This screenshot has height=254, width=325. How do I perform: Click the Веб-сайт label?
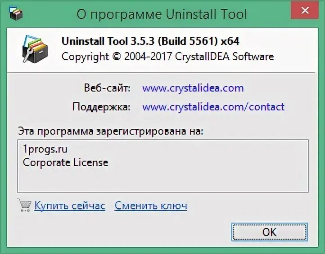coord(107,88)
